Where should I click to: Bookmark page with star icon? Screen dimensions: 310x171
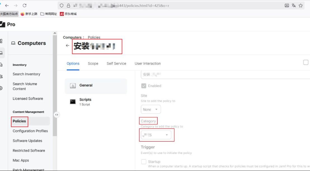point(301,6)
